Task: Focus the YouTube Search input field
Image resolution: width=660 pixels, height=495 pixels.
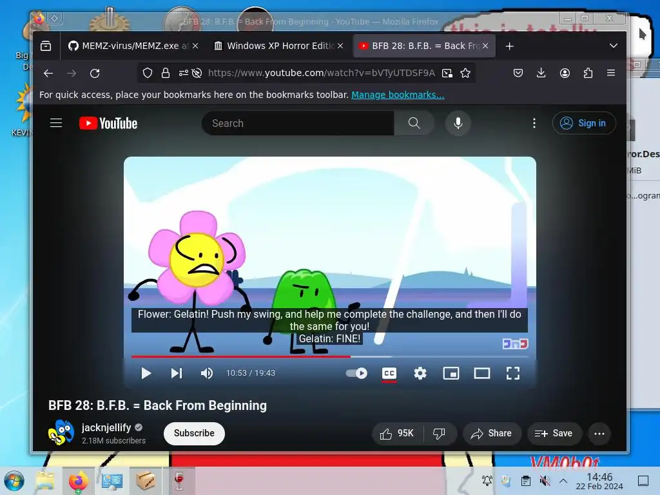Action: (x=298, y=123)
